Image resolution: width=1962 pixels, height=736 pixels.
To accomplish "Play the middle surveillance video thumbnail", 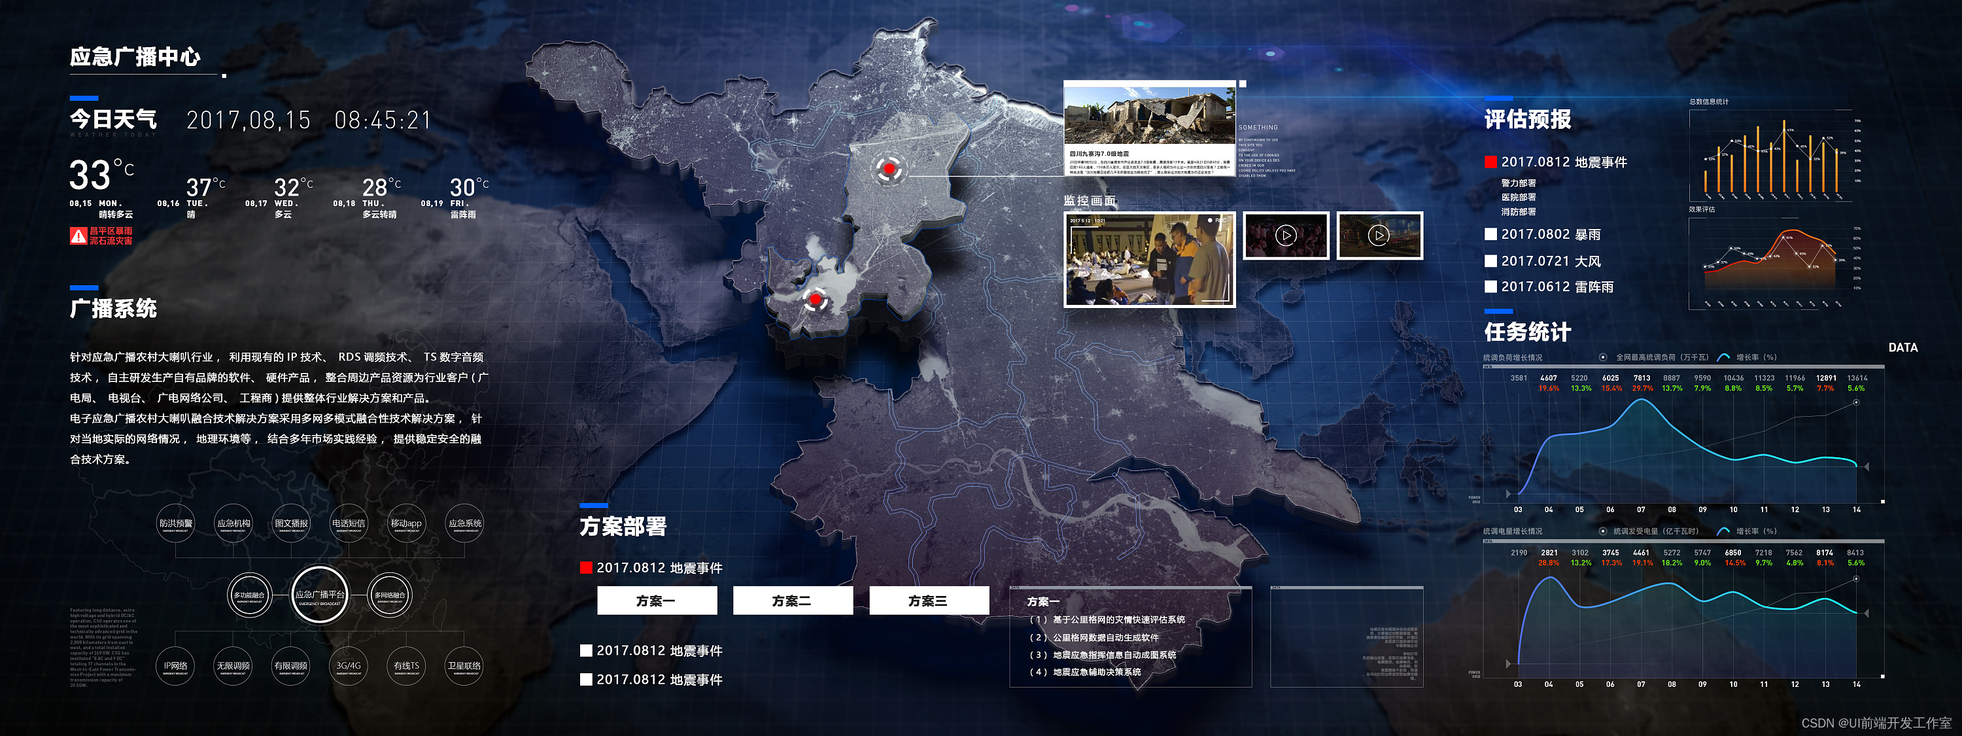I will [1286, 236].
